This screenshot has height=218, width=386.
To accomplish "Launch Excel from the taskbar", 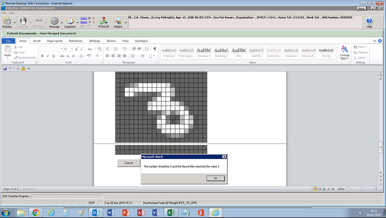I will [x=170, y=212].
